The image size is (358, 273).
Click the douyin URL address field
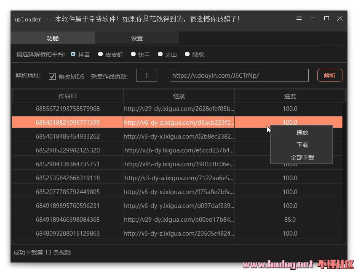(x=239, y=76)
